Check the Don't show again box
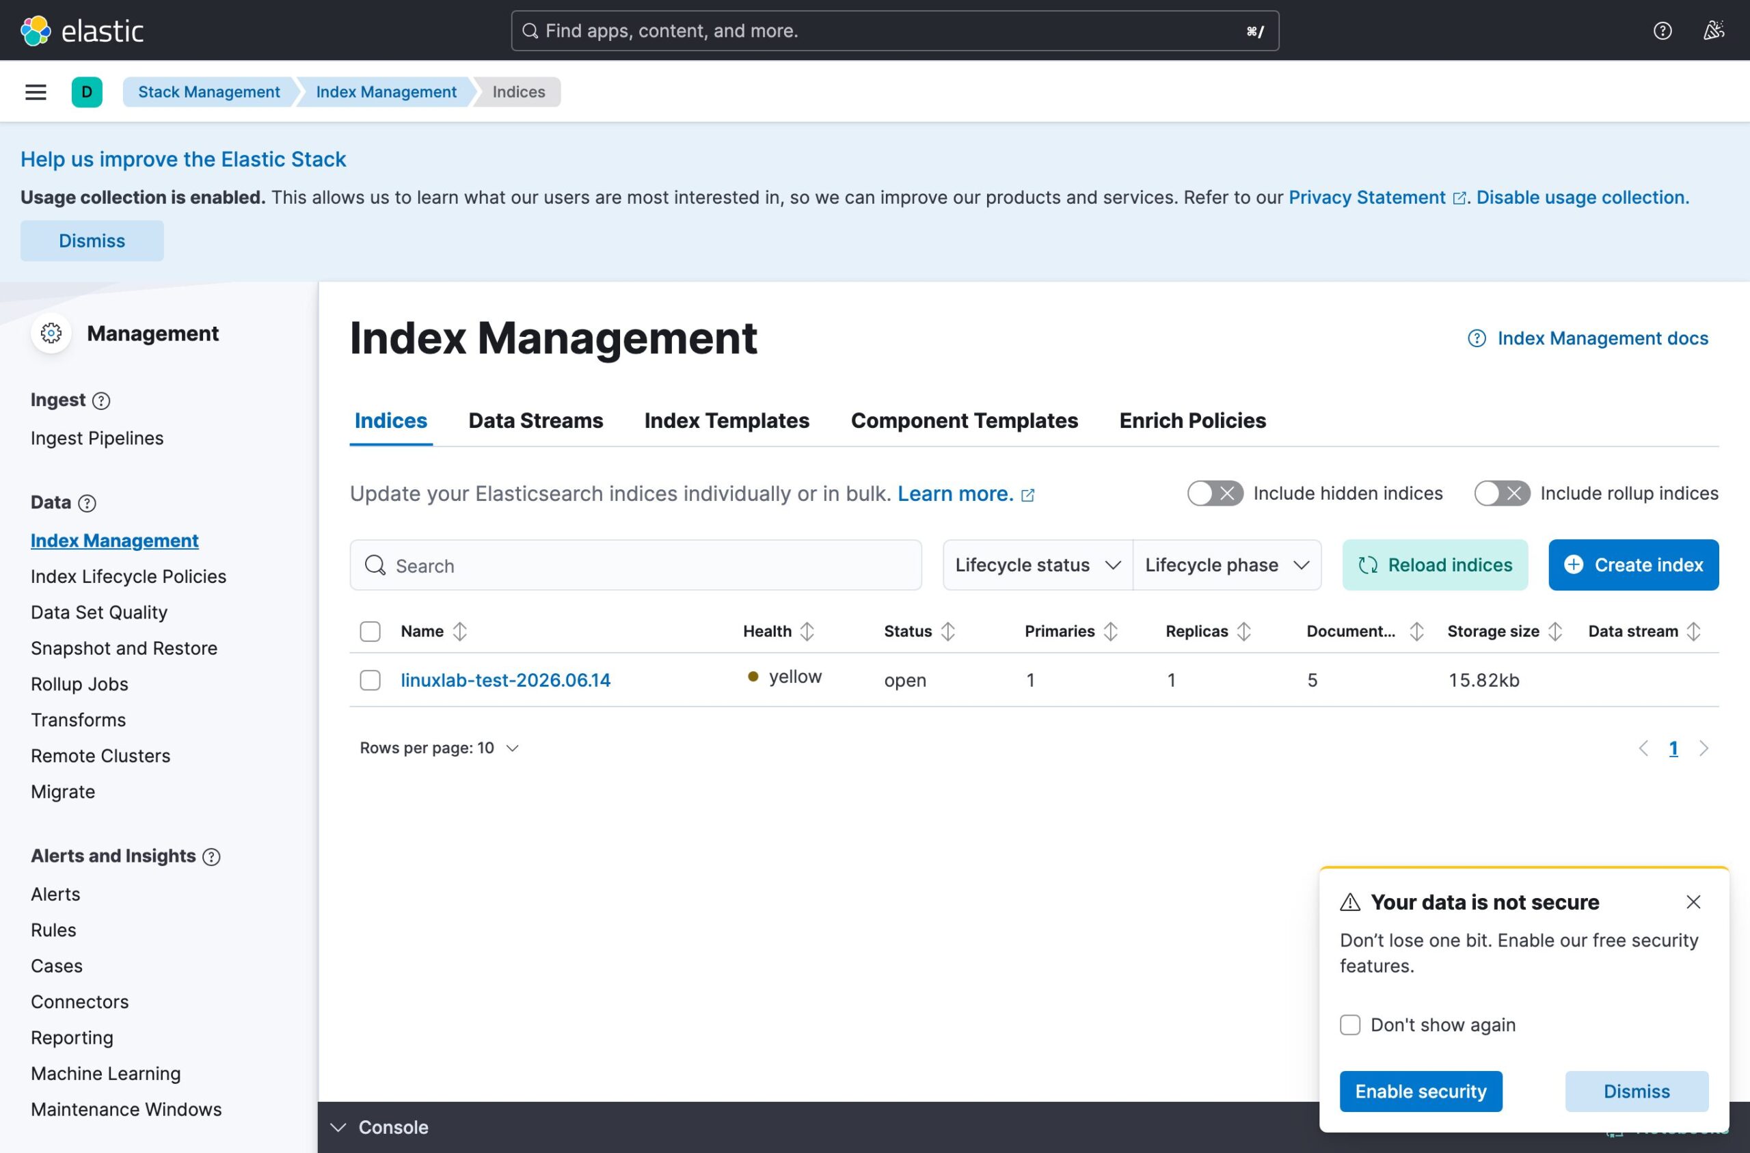1750x1153 pixels. click(1350, 1025)
